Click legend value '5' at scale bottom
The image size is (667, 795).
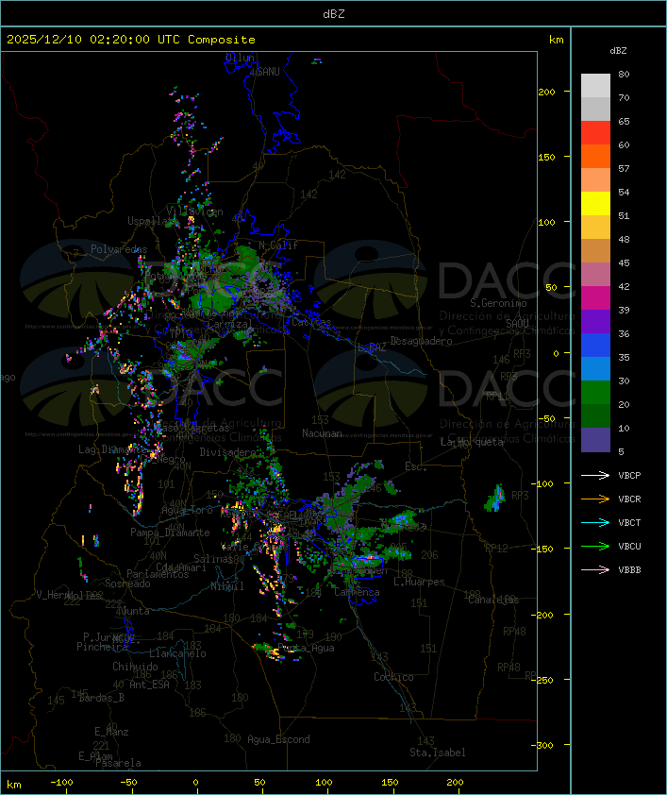tap(621, 451)
